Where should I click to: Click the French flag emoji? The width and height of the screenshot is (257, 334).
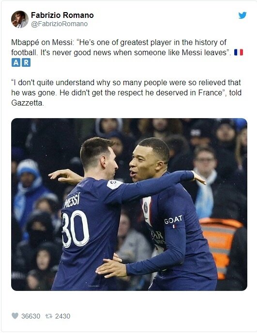239,52
